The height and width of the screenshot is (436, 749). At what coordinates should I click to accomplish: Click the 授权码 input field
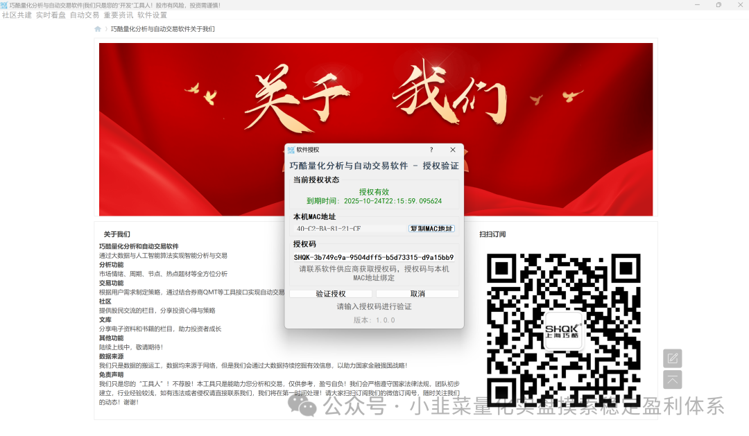pos(374,257)
